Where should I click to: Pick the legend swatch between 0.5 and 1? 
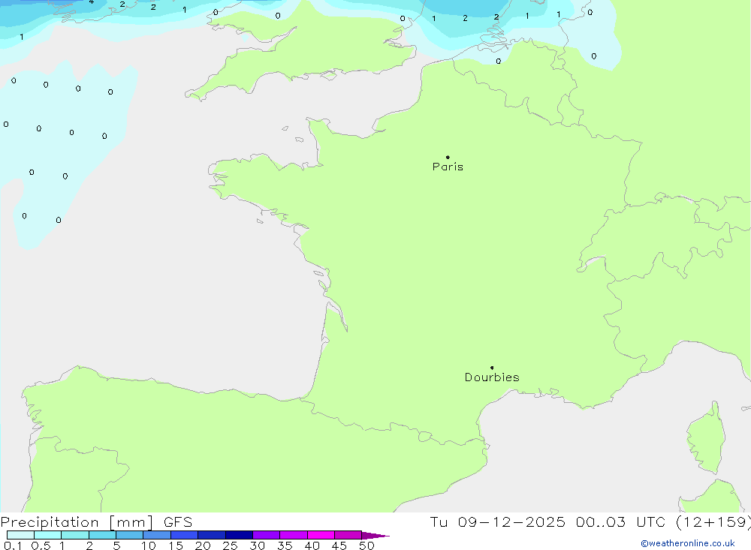48,535
